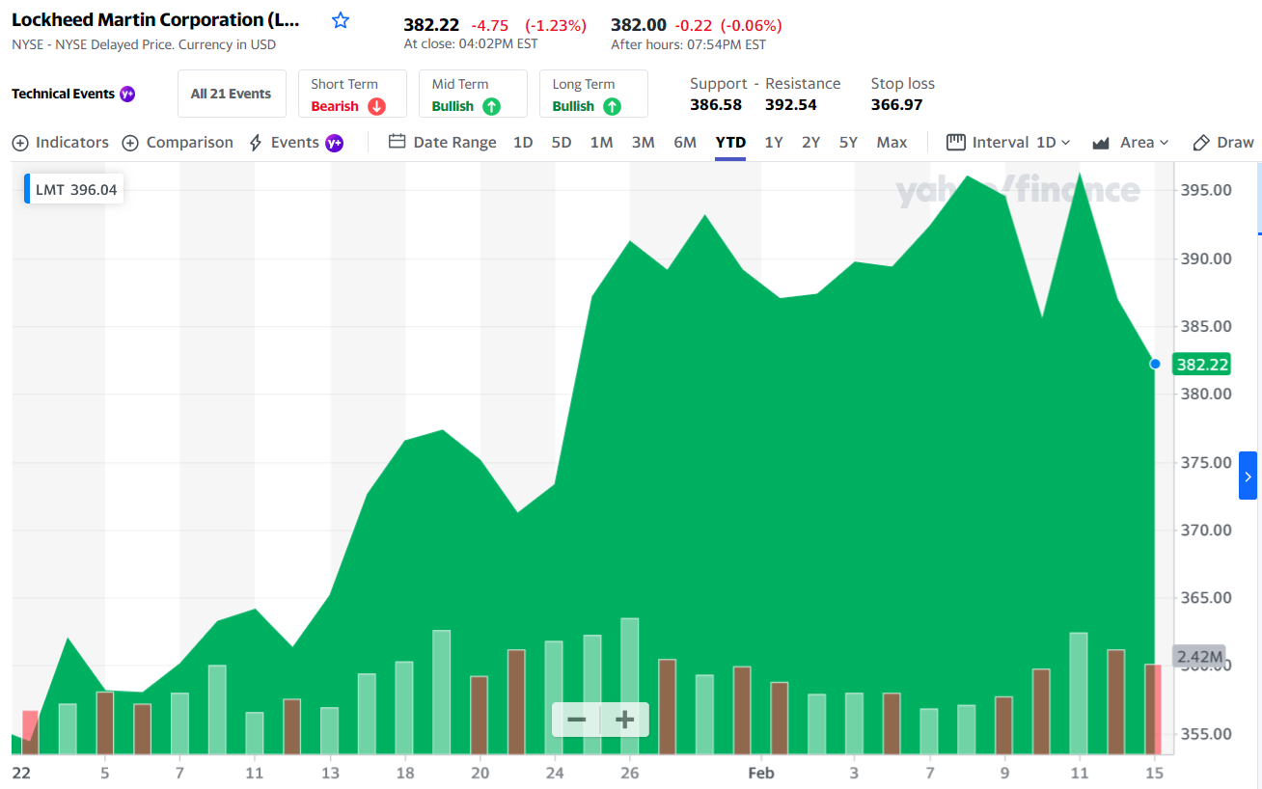Viewport: 1262px width, 789px height.
Task: Select the 5D range
Action: coord(562,143)
